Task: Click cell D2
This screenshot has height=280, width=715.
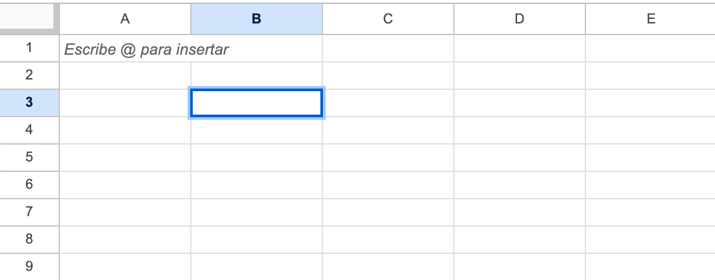Action: [520, 76]
